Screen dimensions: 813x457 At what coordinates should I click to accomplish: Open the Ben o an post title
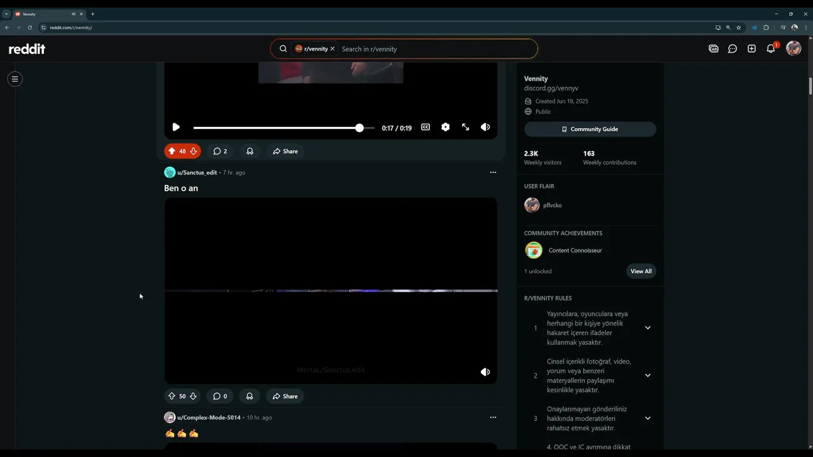click(181, 188)
